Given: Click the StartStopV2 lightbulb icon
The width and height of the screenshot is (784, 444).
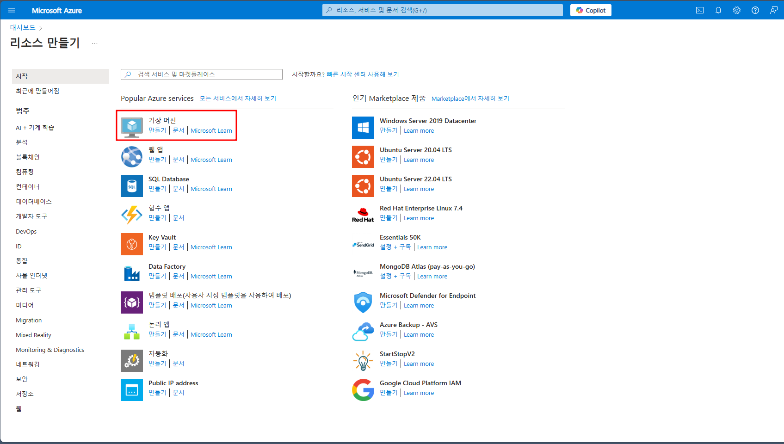Looking at the screenshot, I should pyautogui.click(x=363, y=361).
